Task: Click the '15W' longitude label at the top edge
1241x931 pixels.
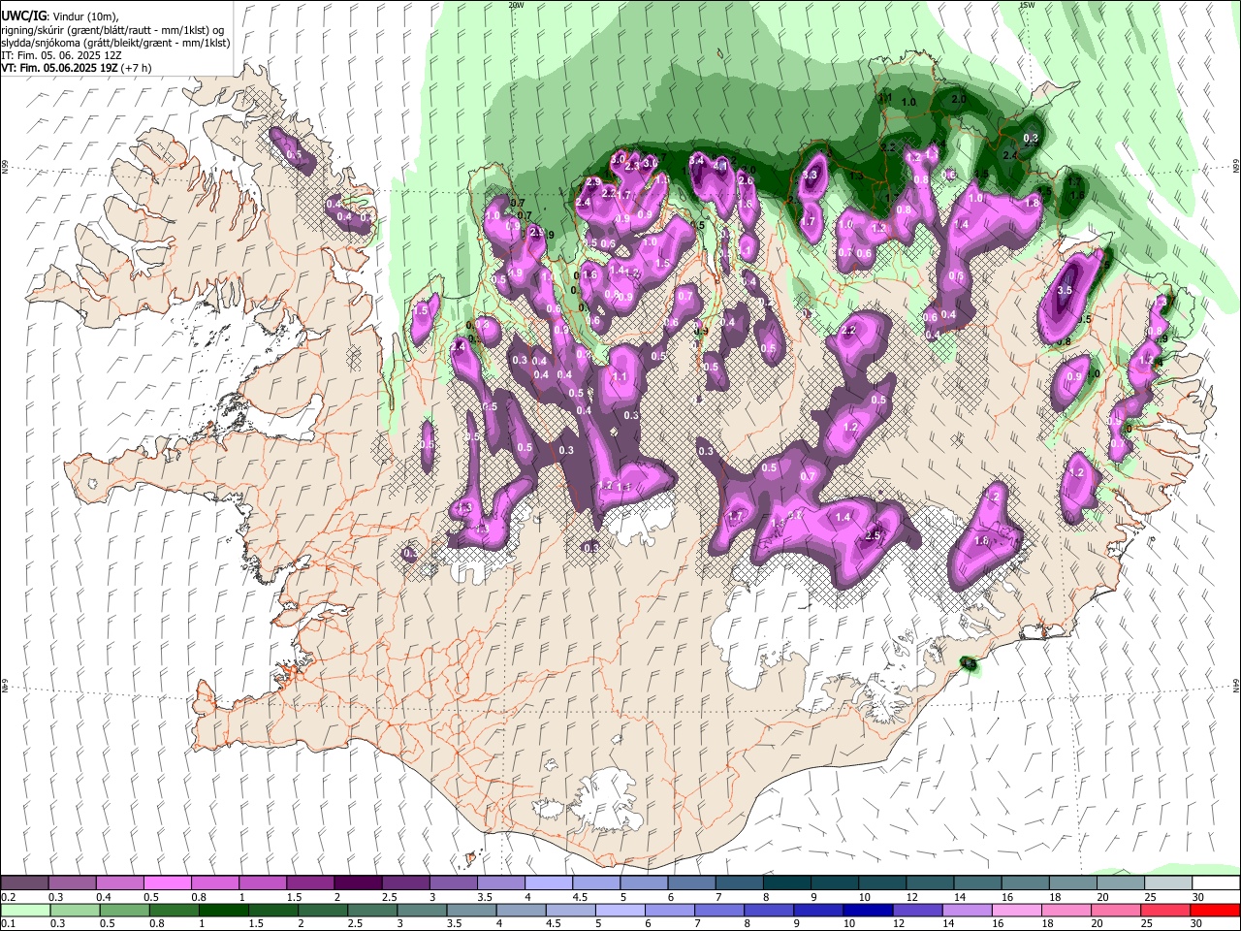Action: [1027, 5]
